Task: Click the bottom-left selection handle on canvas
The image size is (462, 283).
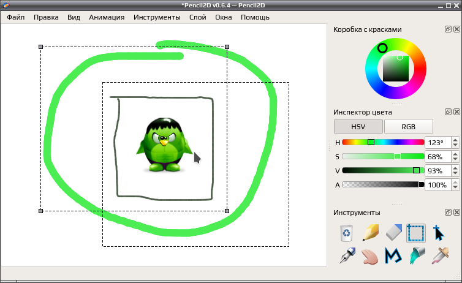Action: click(x=41, y=211)
